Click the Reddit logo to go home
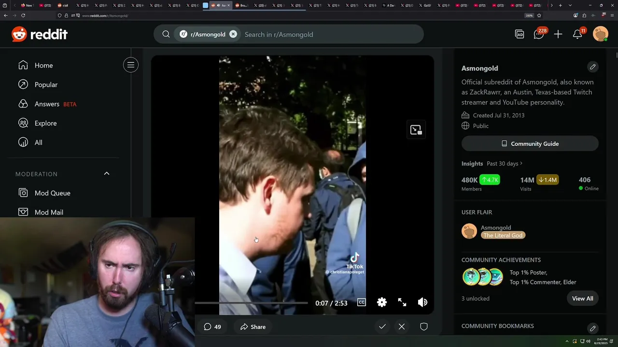The width and height of the screenshot is (618, 347). click(40, 34)
